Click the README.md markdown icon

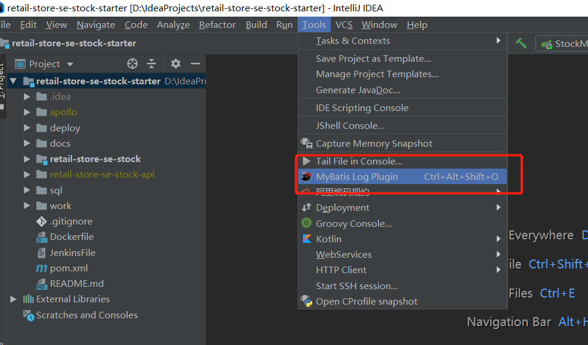point(41,284)
